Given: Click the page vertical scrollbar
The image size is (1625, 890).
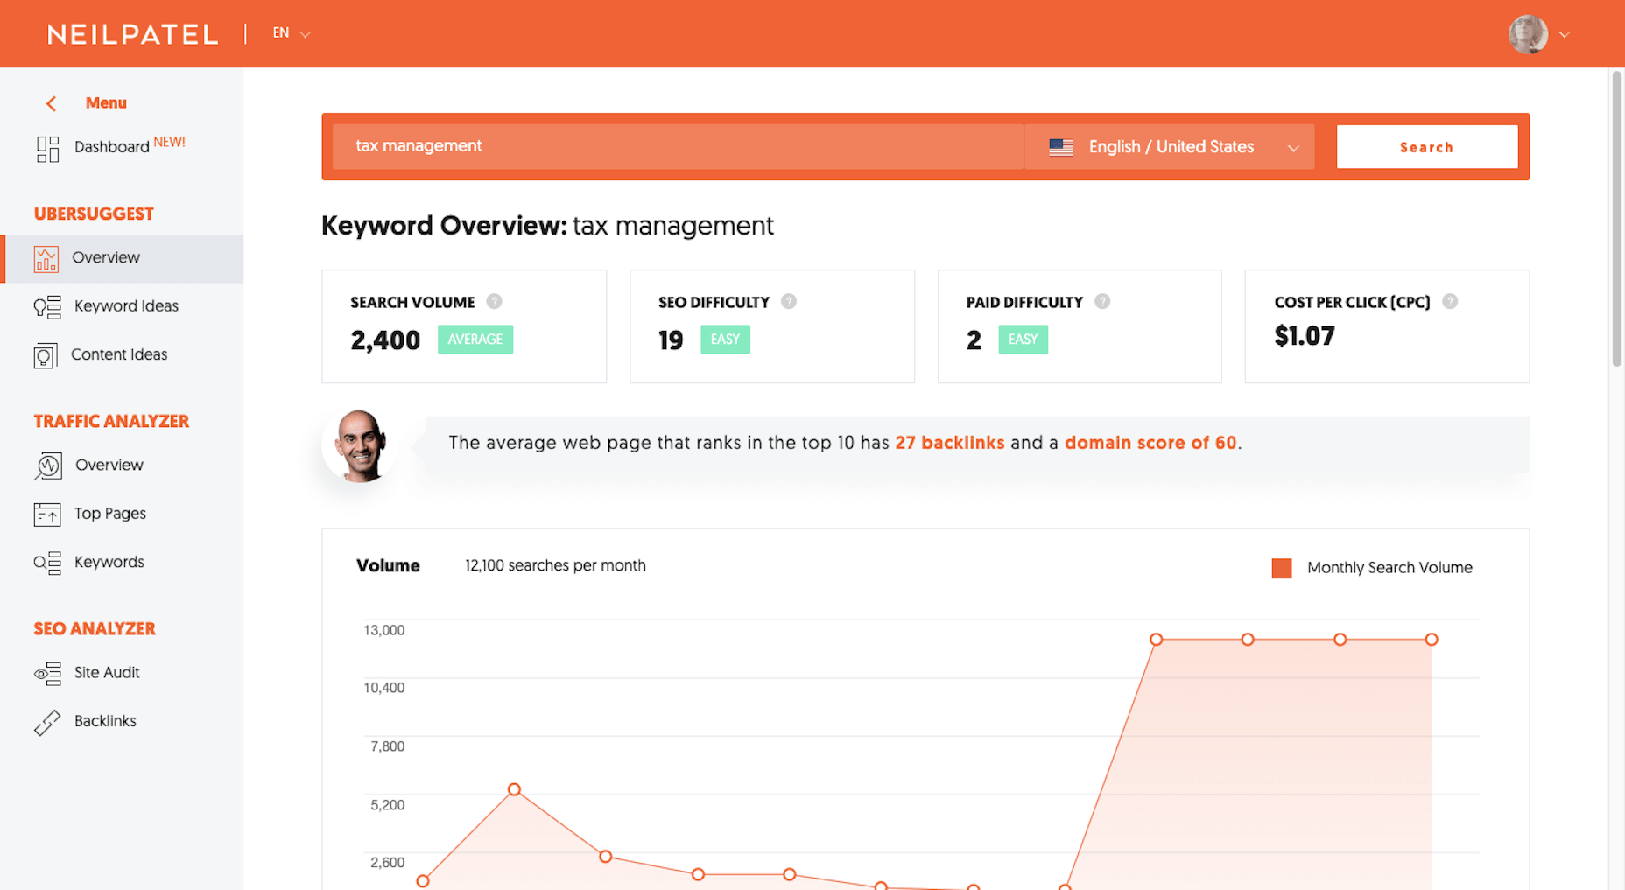Looking at the screenshot, I should click(1617, 219).
